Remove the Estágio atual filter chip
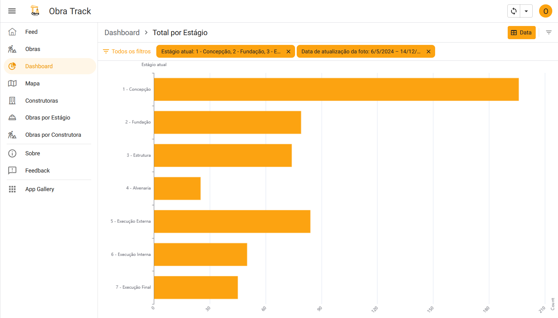 [288, 52]
